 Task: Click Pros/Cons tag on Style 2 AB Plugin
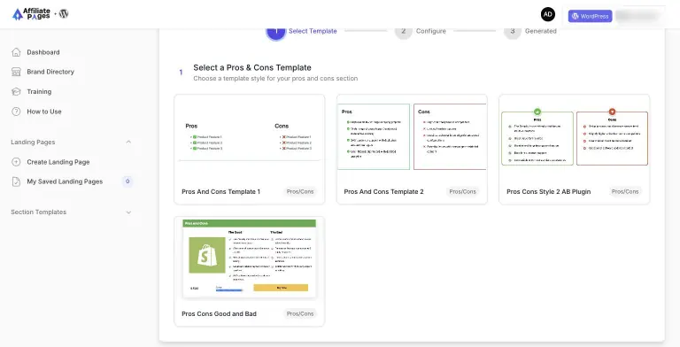[625, 191]
